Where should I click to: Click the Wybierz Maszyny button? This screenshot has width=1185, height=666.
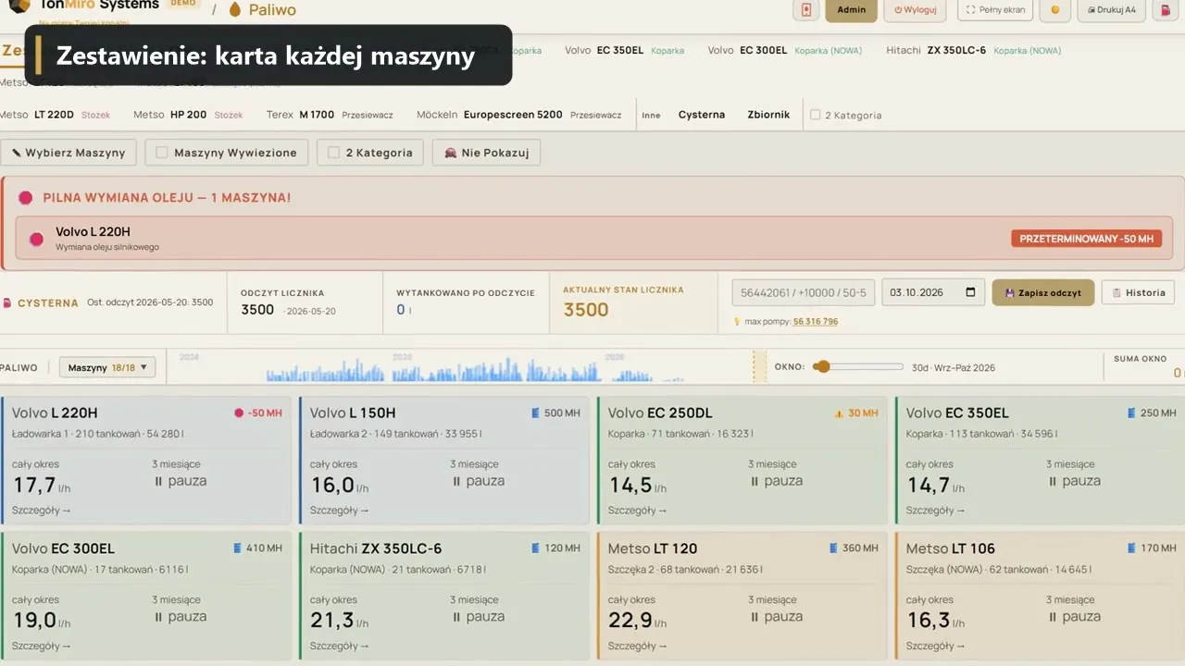point(69,153)
